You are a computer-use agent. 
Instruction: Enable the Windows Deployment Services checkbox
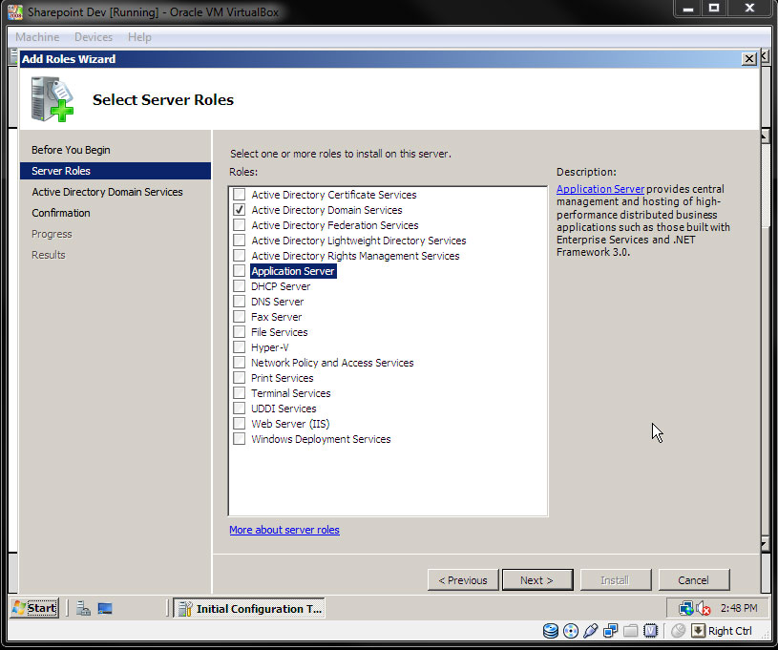click(240, 439)
